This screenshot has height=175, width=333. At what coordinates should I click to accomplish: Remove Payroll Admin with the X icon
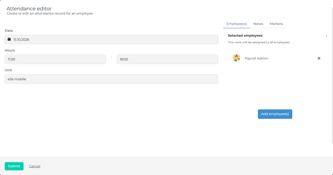pyautogui.click(x=319, y=58)
